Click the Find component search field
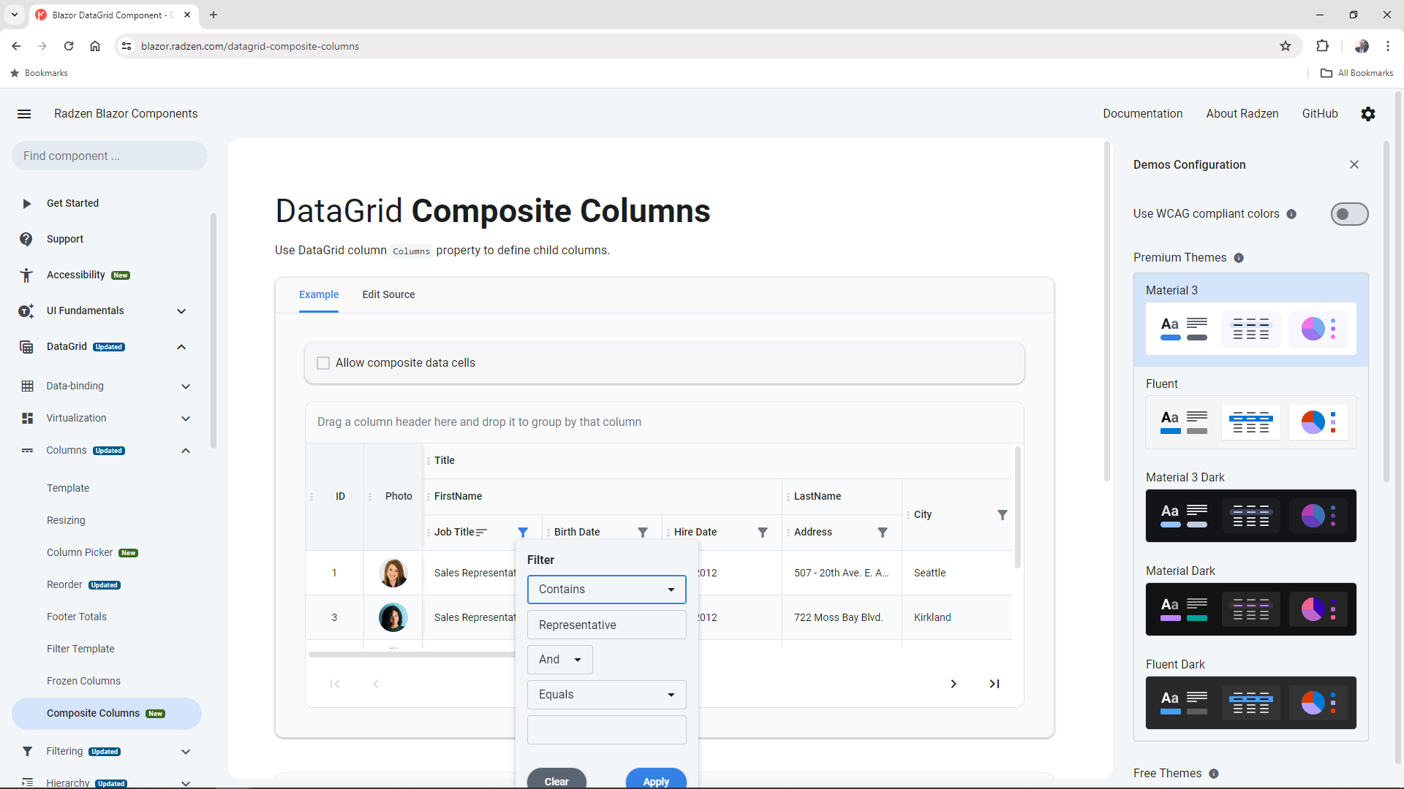 [110, 156]
